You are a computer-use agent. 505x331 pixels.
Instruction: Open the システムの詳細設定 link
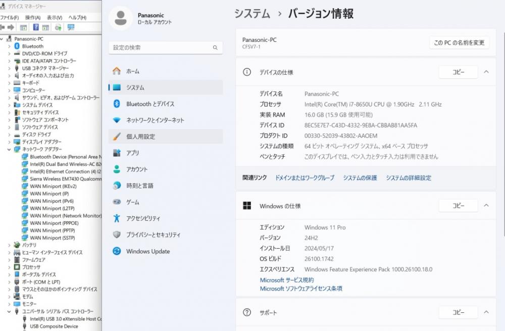(x=409, y=177)
